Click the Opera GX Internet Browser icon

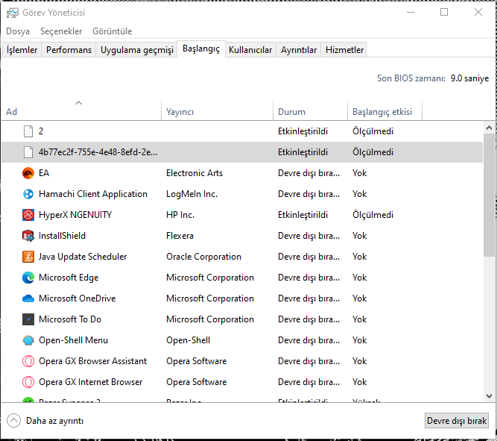[28, 382]
